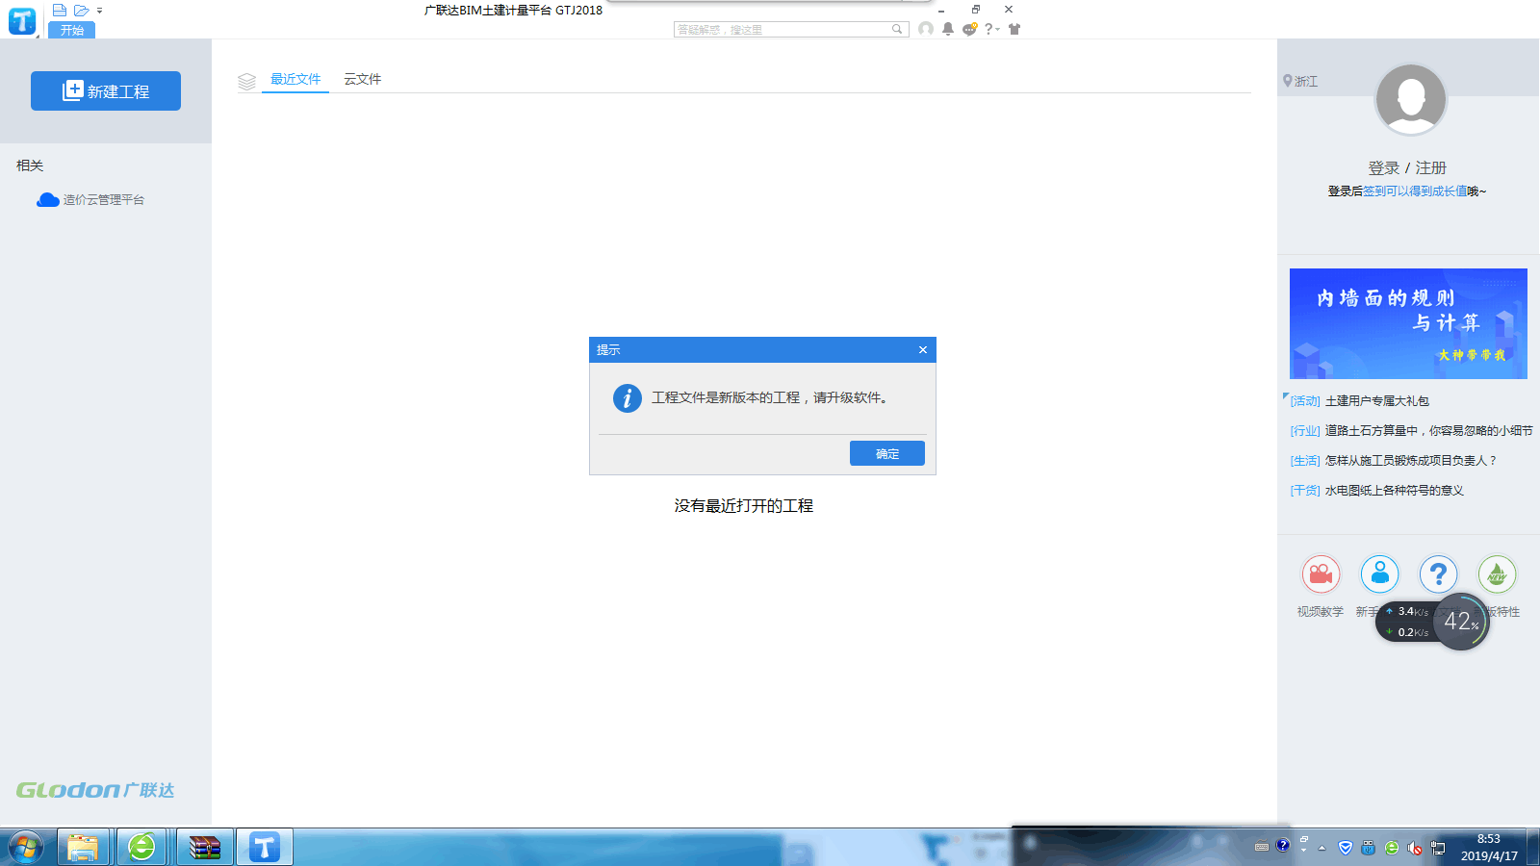Open the 开始 ribbon tab

pos(71,30)
